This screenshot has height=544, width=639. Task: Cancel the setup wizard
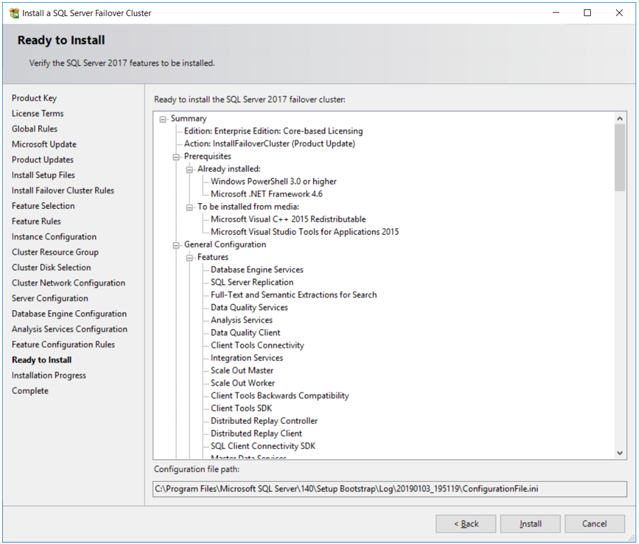coord(594,524)
